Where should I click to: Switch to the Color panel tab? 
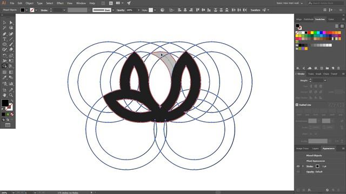tap(331, 19)
